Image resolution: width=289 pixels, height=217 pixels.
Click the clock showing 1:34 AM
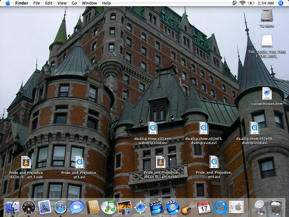[266, 3]
